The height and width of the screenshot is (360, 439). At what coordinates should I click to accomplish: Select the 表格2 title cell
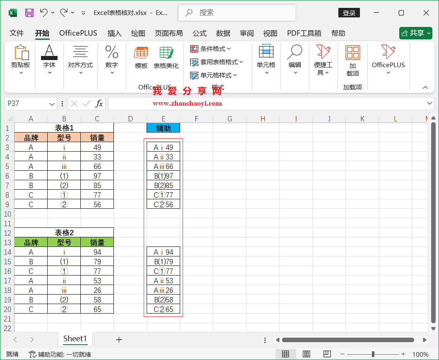point(64,232)
